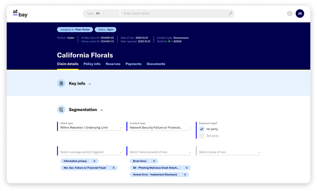This screenshot has height=191, width=317.
Task: Click the Assigned to Peter Parker pill
Action: click(75, 30)
